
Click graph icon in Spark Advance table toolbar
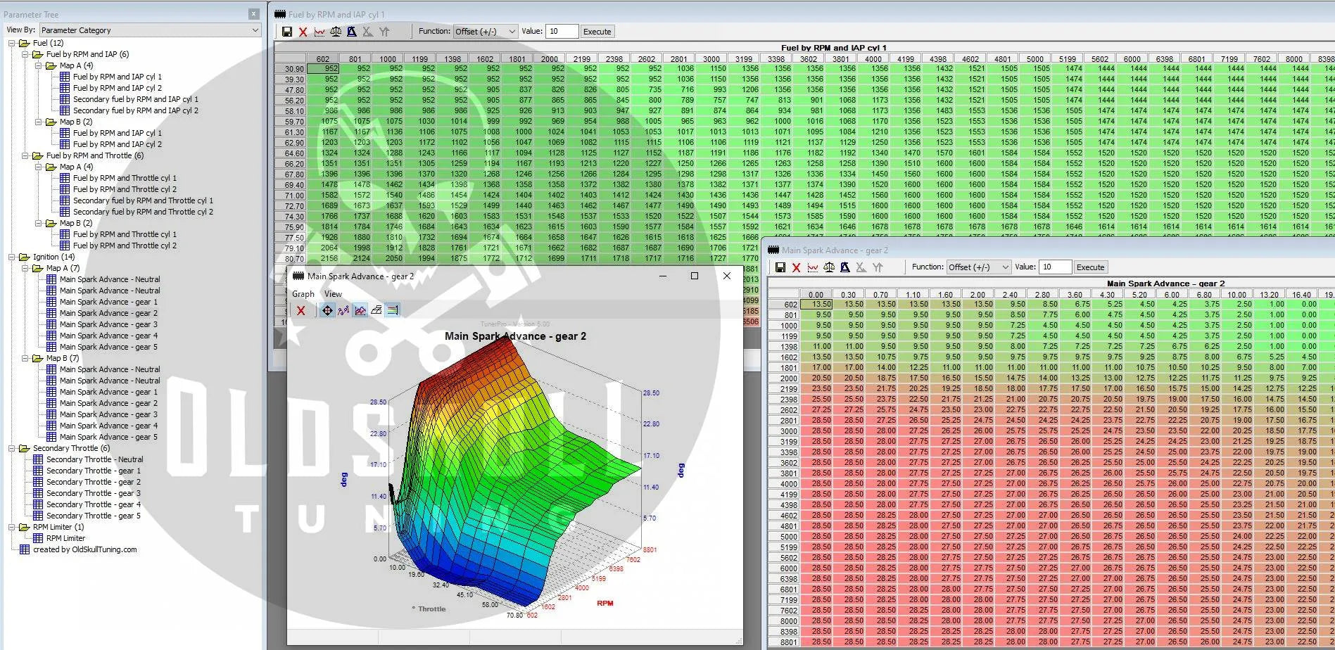[813, 267]
